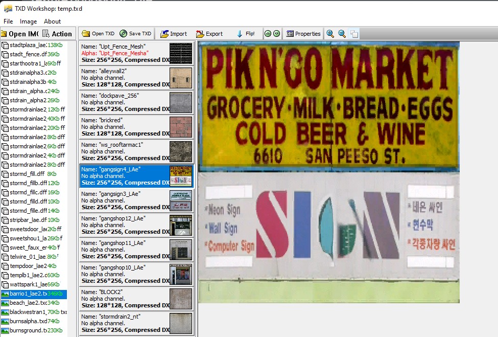Select templb1_lae2 file
The height and width of the screenshot is (337, 498).
point(34,276)
